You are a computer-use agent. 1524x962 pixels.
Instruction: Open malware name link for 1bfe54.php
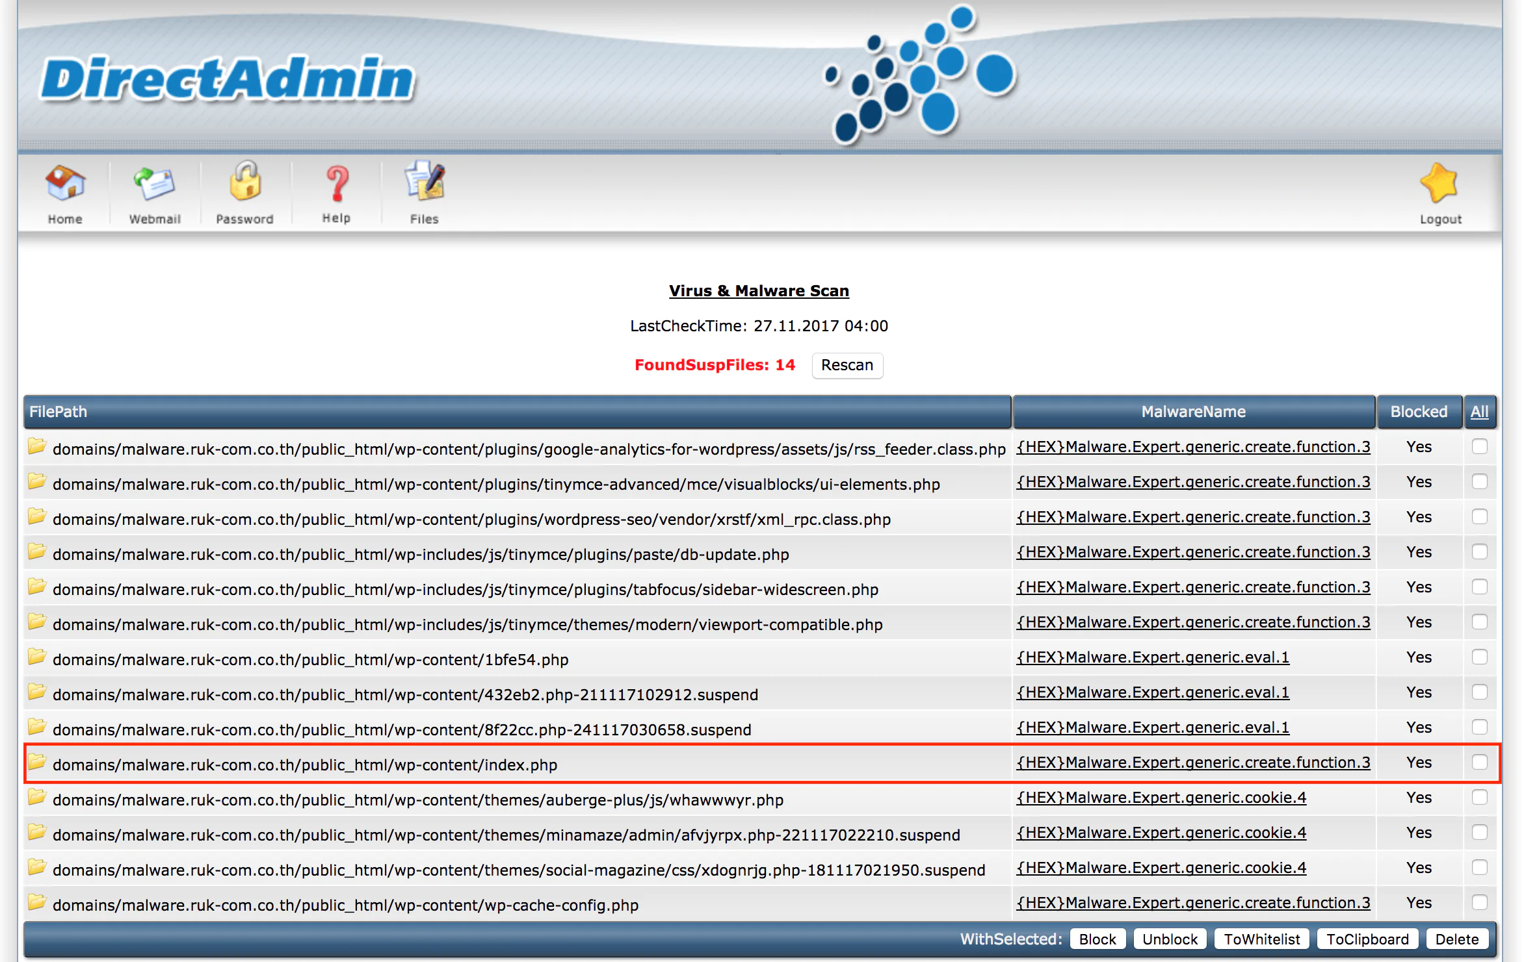1153,657
